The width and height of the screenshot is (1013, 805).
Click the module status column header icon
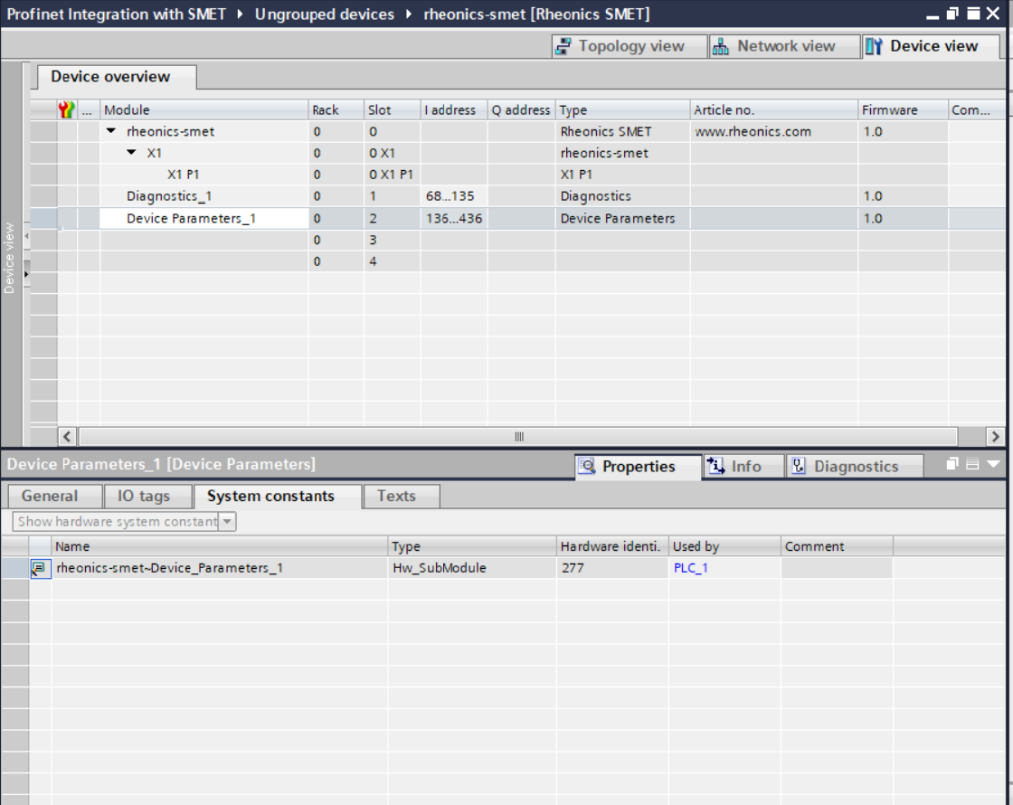click(x=67, y=109)
